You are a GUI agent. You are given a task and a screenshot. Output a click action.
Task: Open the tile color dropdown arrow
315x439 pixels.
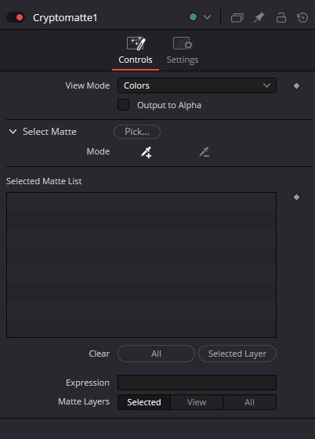(x=208, y=17)
